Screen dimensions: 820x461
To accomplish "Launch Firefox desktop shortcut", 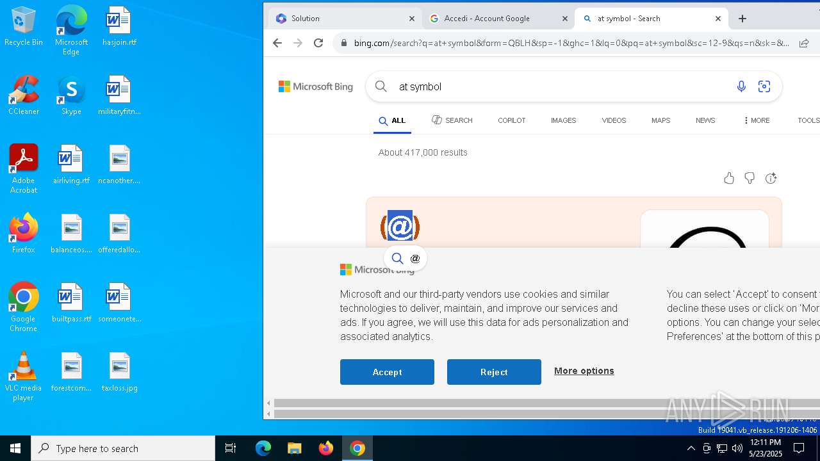I will (x=24, y=234).
